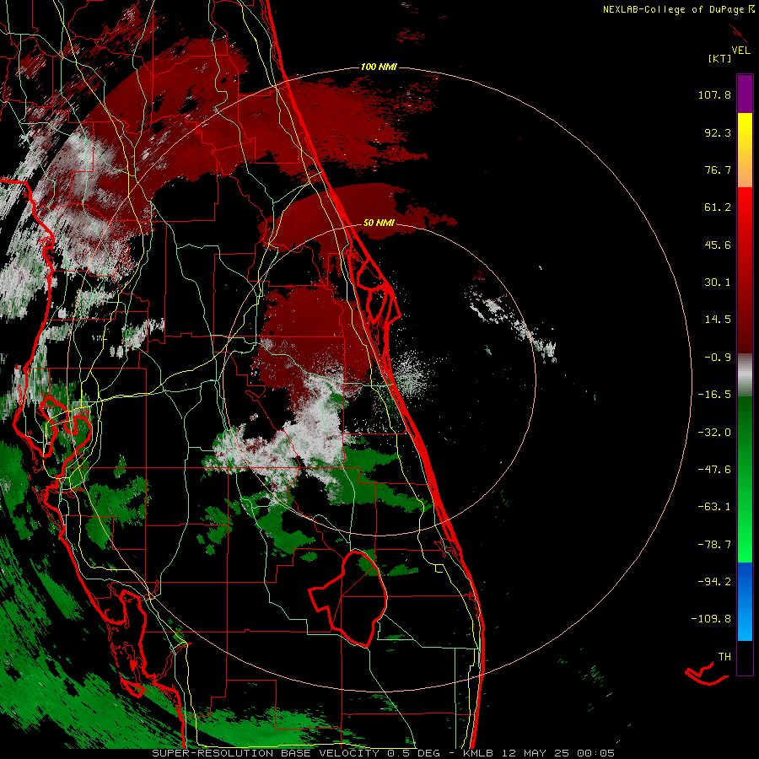Select the 107.8 value on velocity scale
This screenshot has width=759, height=759.
pyautogui.click(x=714, y=94)
